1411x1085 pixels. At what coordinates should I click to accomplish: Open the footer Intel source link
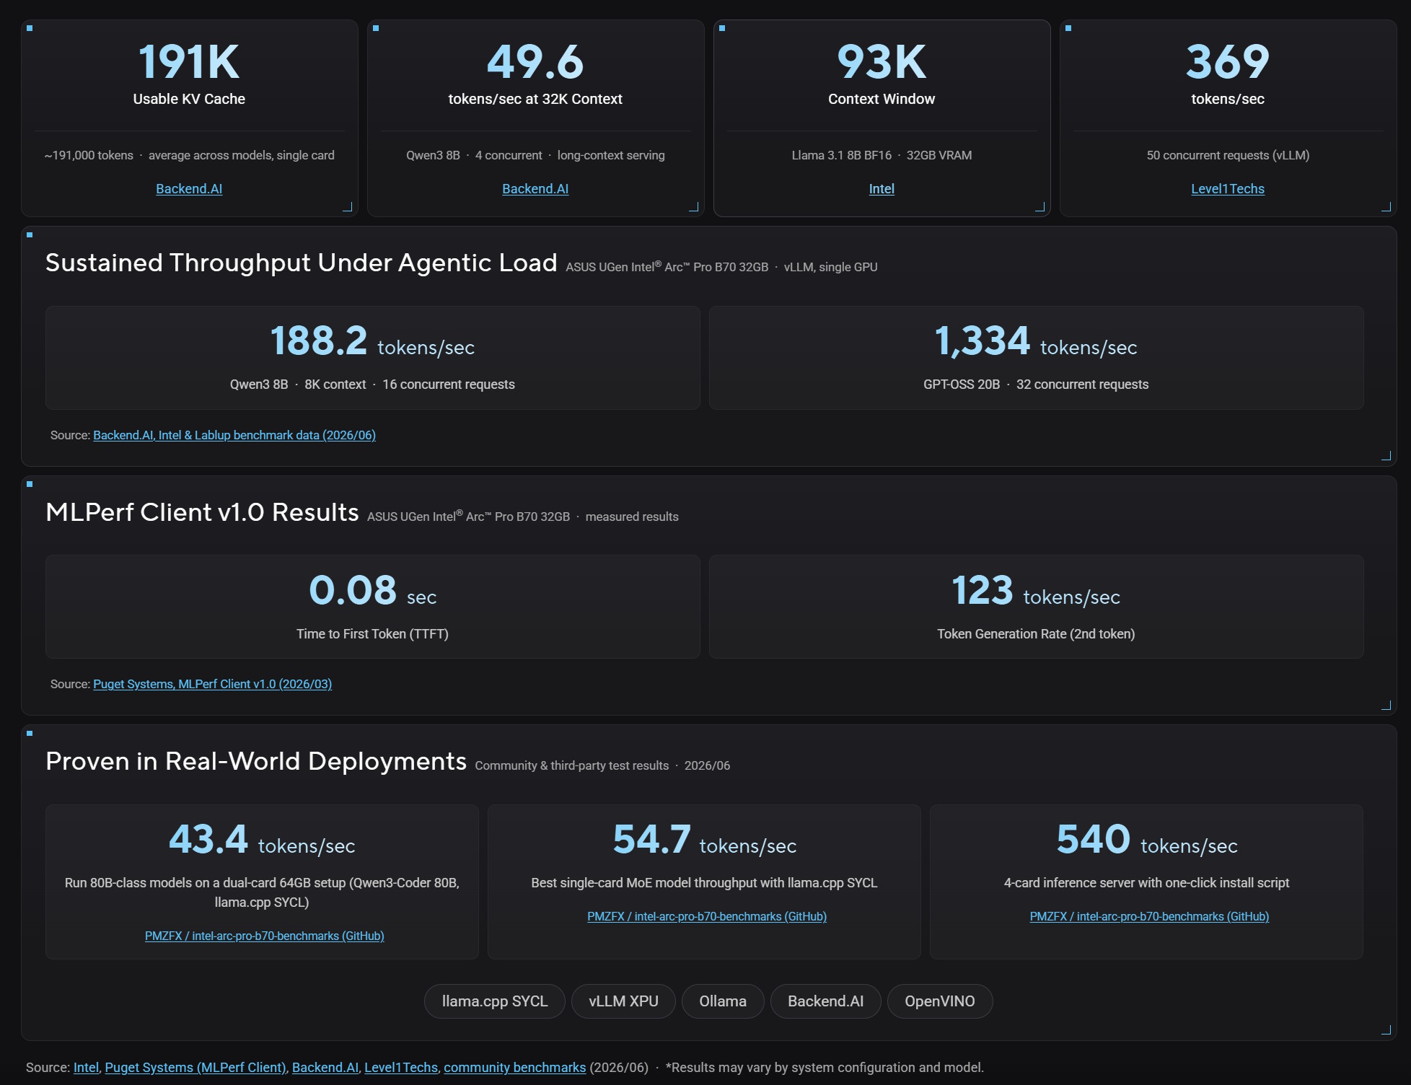click(x=86, y=1068)
